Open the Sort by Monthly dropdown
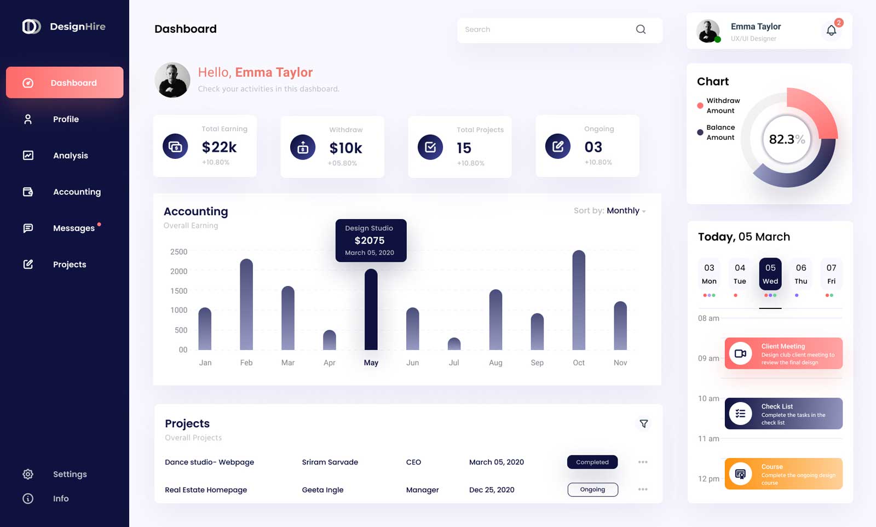Image resolution: width=876 pixels, height=527 pixels. click(625, 211)
